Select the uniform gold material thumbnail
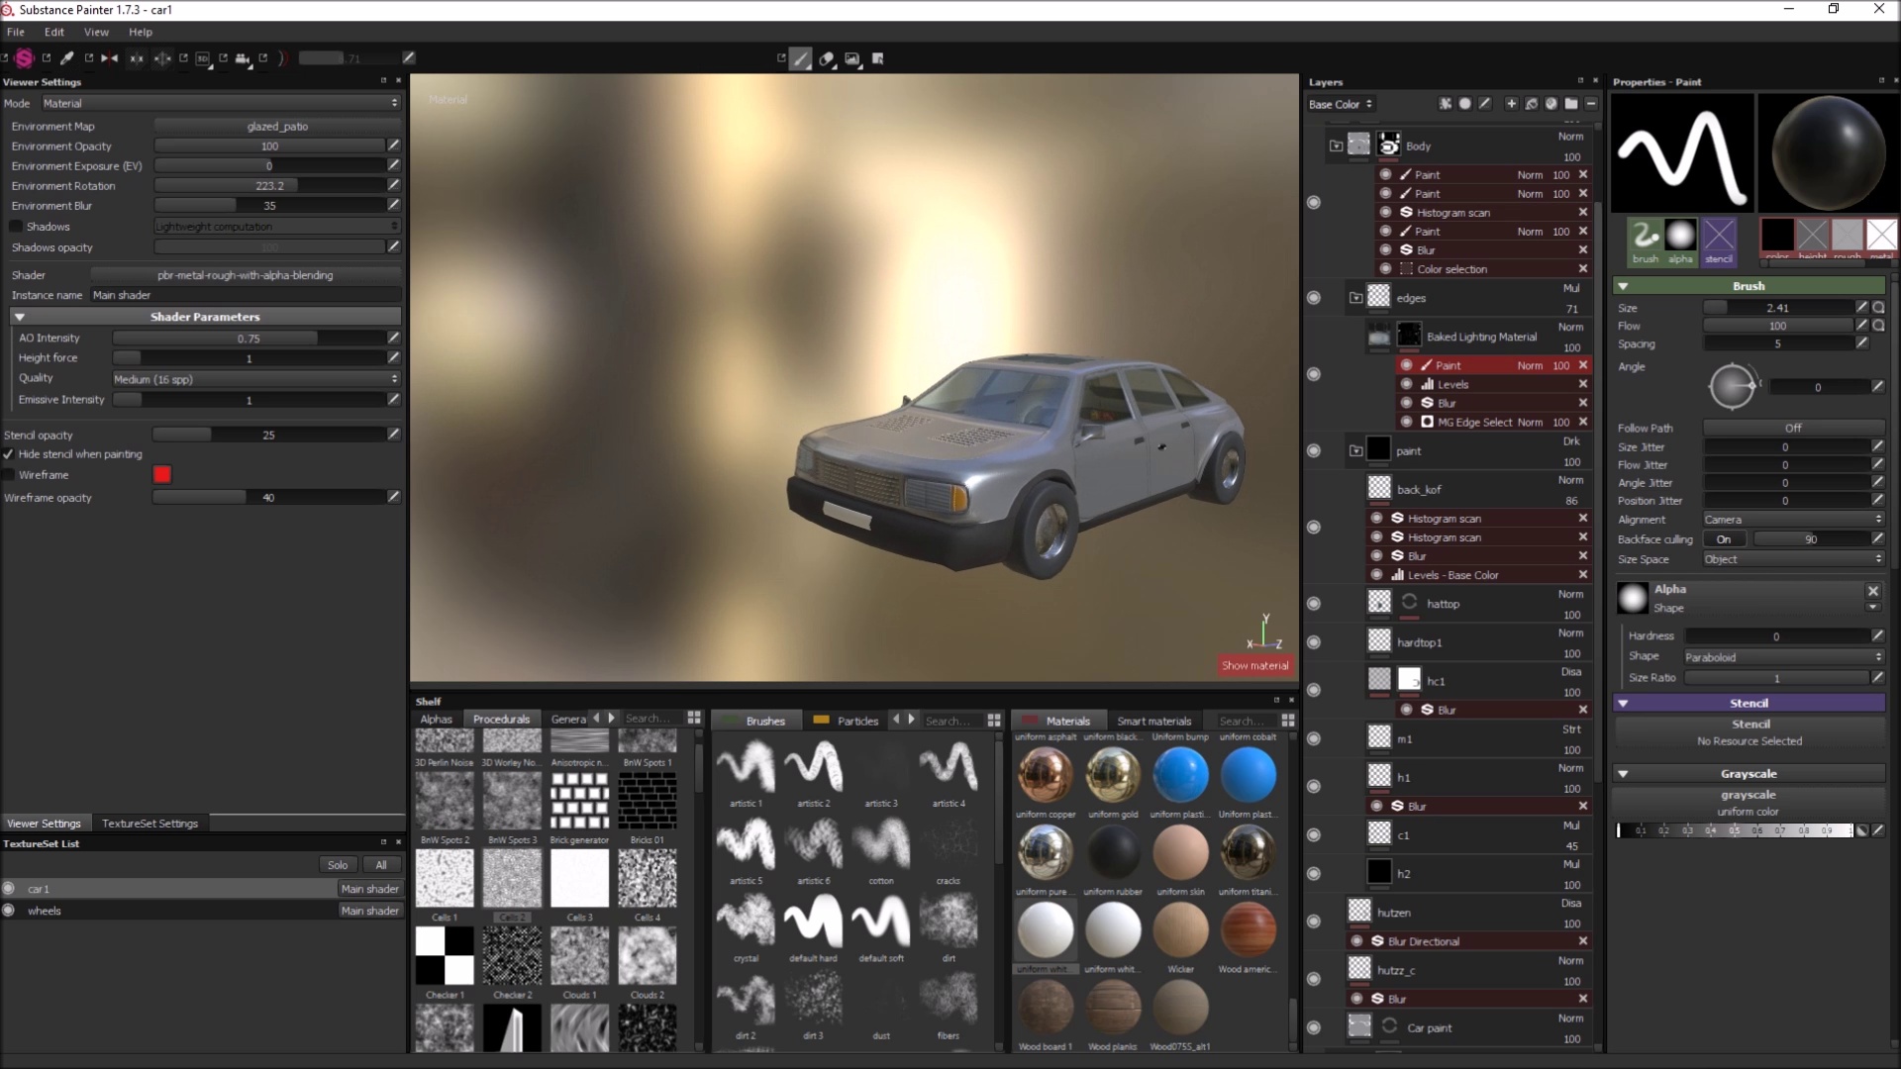The height and width of the screenshot is (1069, 1901). tap(1113, 774)
